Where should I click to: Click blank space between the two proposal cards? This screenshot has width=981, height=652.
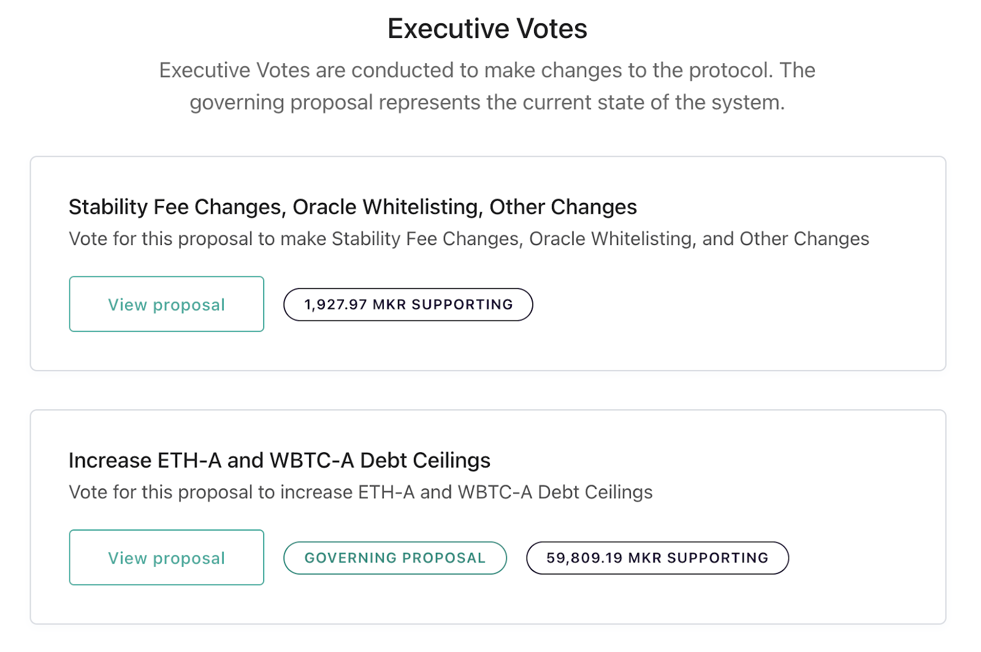[x=487, y=390]
